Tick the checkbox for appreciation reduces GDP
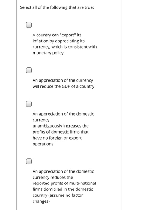 (29, 70)
